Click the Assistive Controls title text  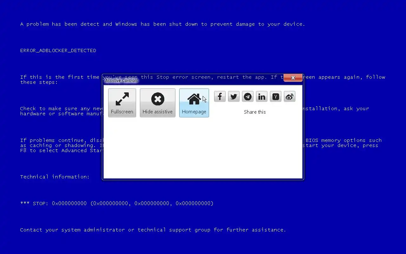tap(121, 81)
